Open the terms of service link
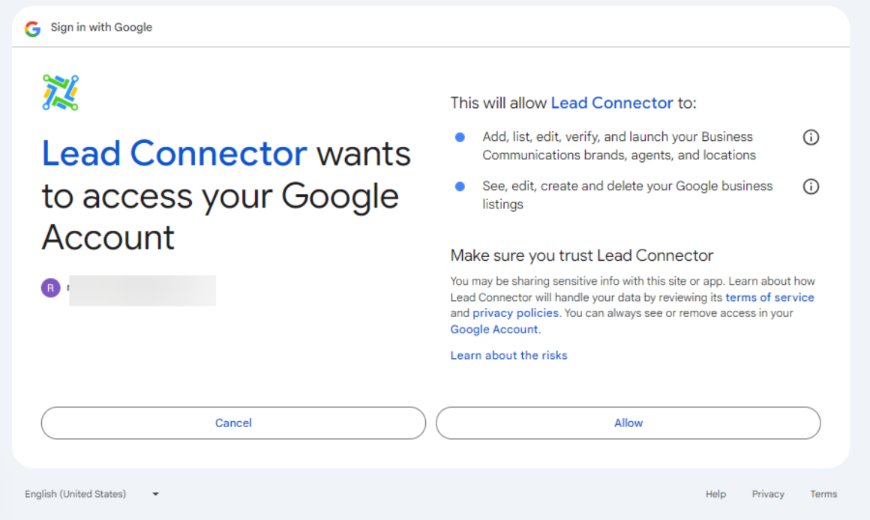Image resolution: width=870 pixels, height=520 pixels. pyautogui.click(x=769, y=297)
